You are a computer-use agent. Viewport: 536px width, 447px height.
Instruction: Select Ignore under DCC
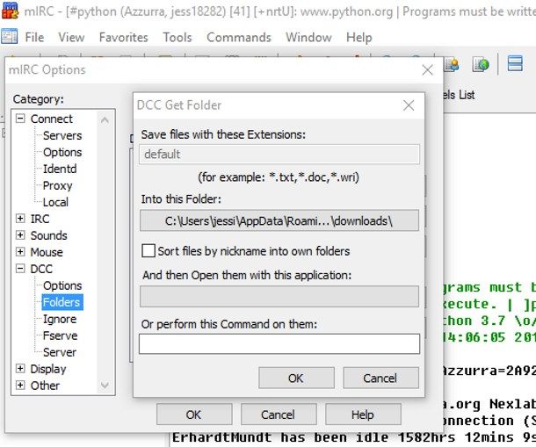click(60, 319)
